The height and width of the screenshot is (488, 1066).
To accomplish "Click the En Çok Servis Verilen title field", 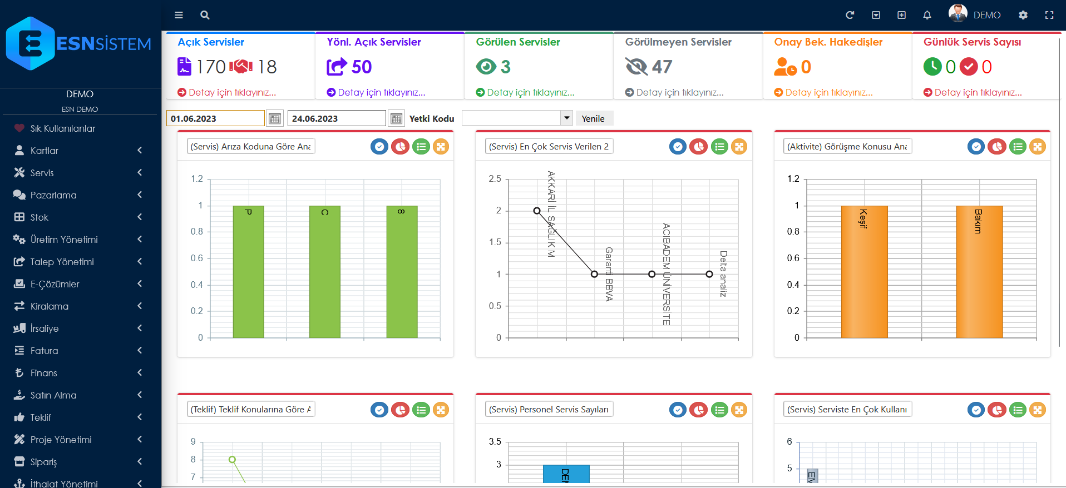I will coord(549,146).
